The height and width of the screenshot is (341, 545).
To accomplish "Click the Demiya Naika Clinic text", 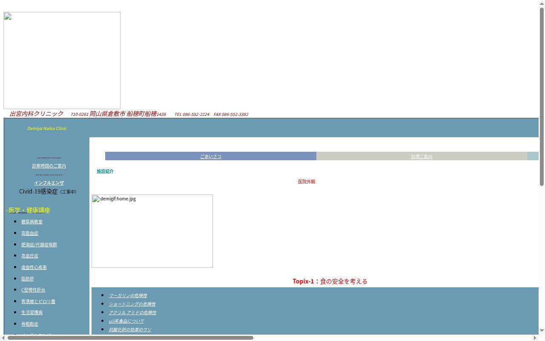I will pyautogui.click(x=47, y=128).
